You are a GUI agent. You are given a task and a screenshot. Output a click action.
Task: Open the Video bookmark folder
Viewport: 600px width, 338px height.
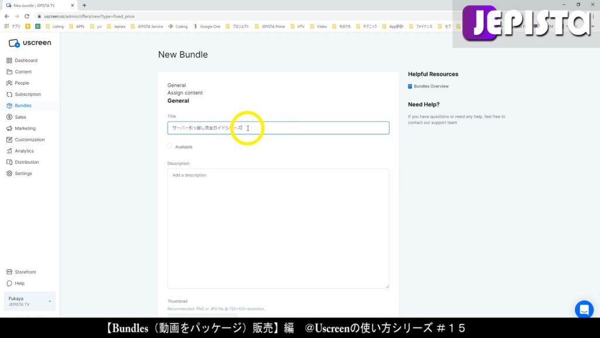pyautogui.click(x=318, y=26)
